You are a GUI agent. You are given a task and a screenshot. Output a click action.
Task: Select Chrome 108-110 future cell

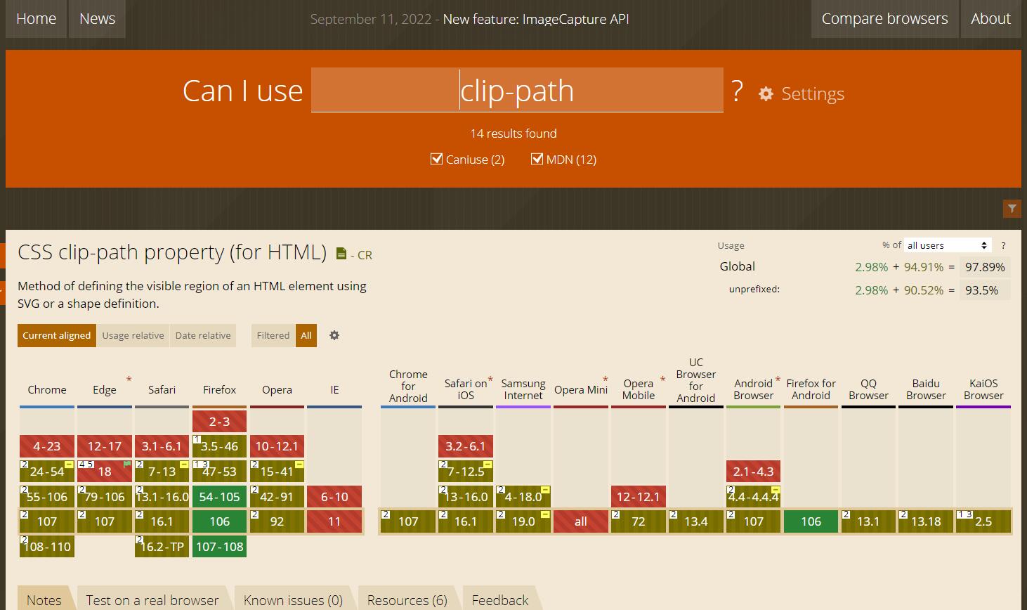(47, 546)
